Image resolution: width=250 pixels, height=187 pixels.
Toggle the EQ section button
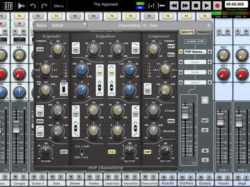pyautogui.click(x=111, y=152)
